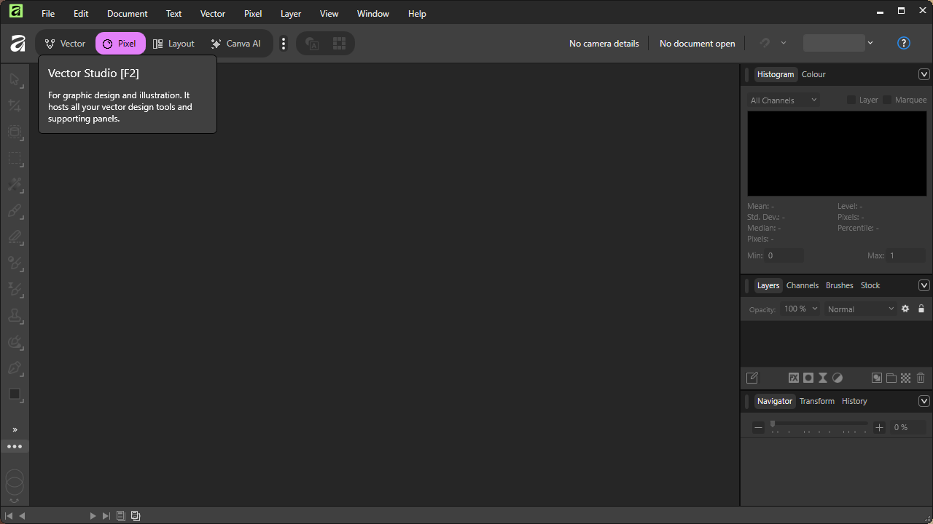Switch to the Channels tab
933x524 pixels.
tap(802, 285)
